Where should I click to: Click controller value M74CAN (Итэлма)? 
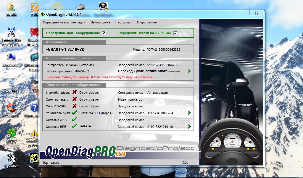80,65
